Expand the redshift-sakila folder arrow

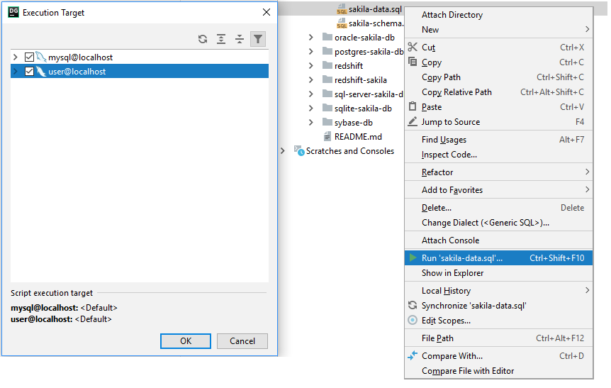(x=310, y=80)
